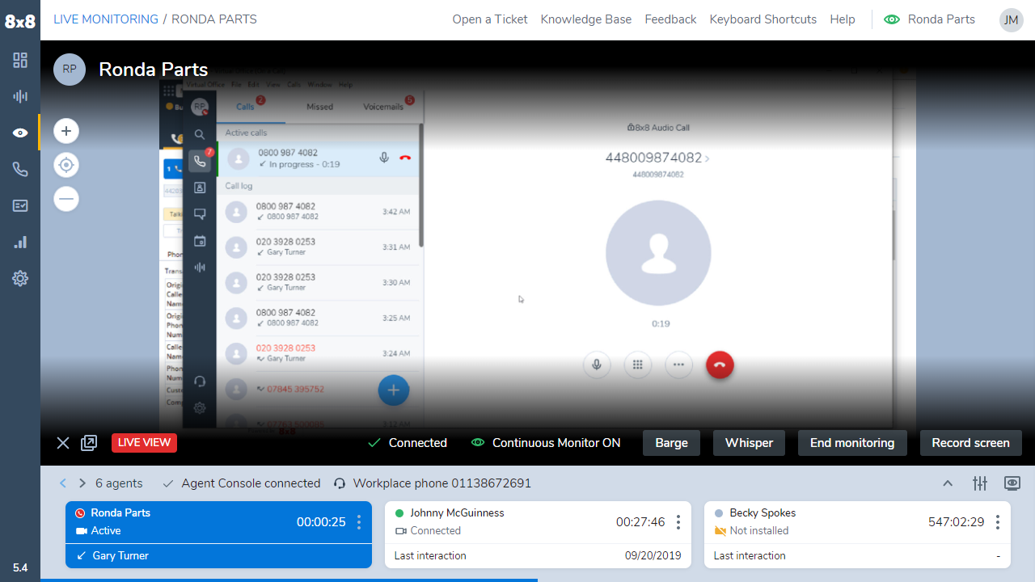Click the Voicemails tab in monitored screen
Viewport: 1035px width, 582px height.
click(x=383, y=107)
